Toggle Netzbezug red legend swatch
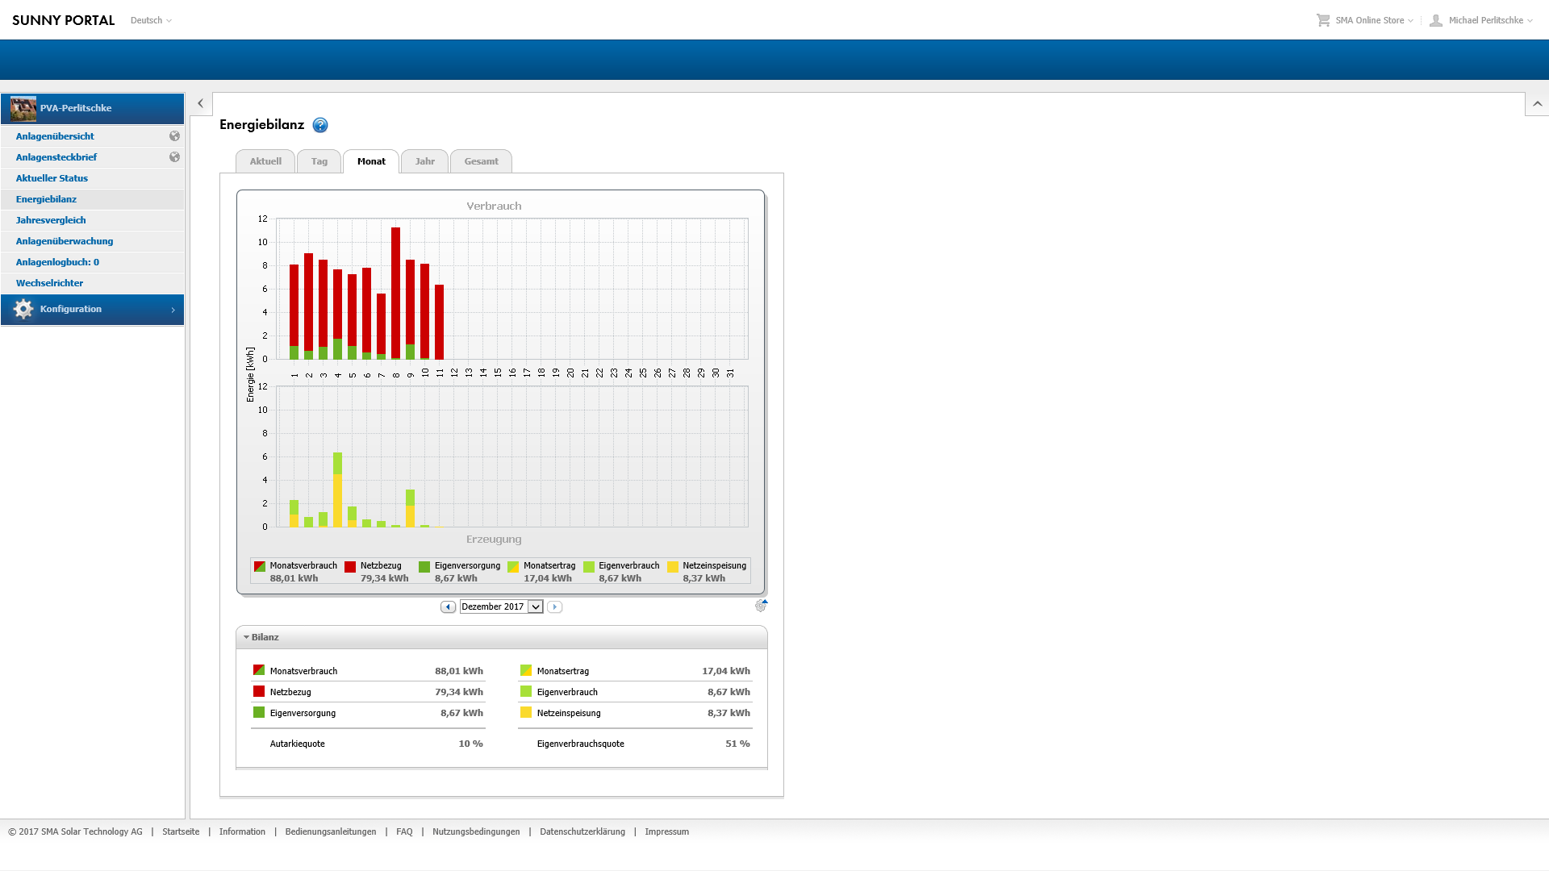This screenshot has height=871, width=1549. (x=350, y=567)
